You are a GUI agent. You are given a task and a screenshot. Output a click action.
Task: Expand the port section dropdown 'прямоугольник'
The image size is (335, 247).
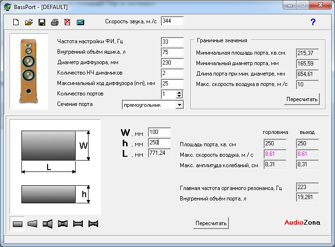180,105
